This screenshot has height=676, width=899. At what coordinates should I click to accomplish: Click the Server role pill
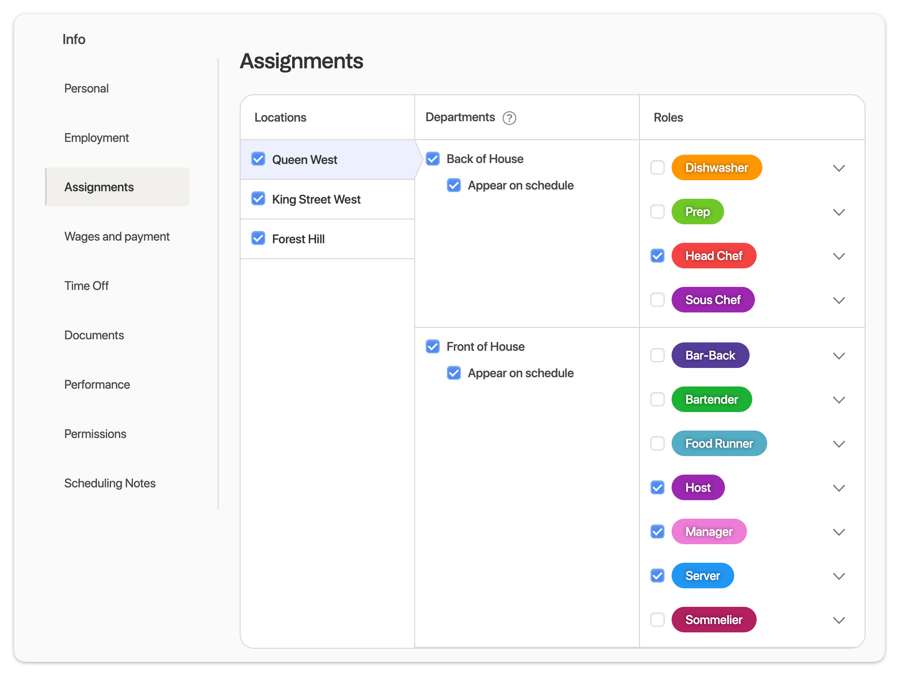[702, 576]
